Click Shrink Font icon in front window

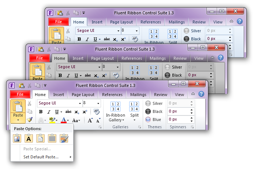[98, 120]
